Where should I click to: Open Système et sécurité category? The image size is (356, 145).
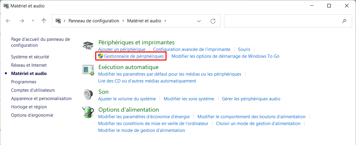click(x=30, y=57)
